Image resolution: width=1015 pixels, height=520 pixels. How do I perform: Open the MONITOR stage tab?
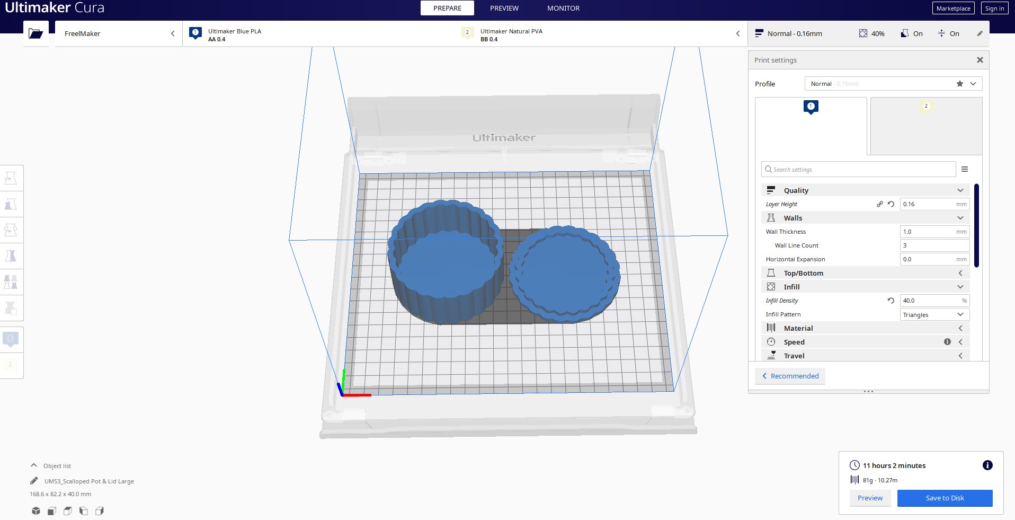click(x=563, y=8)
